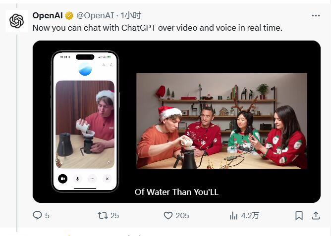
Task: Click the flip camera icon in phone video
Action: pyautogui.click(x=109, y=162)
